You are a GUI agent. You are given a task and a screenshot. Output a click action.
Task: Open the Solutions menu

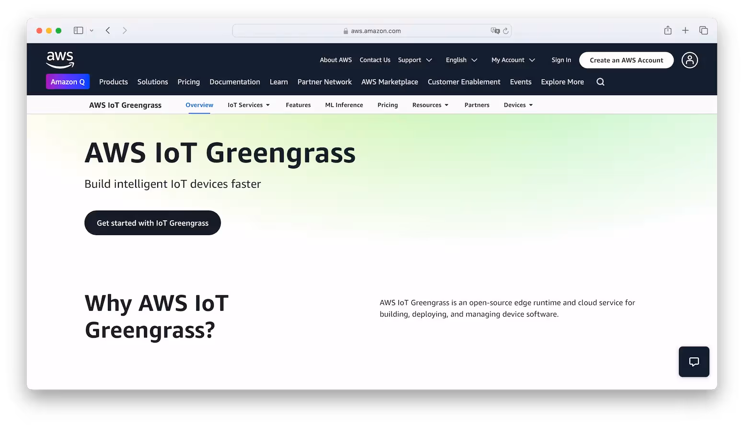tap(152, 82)
